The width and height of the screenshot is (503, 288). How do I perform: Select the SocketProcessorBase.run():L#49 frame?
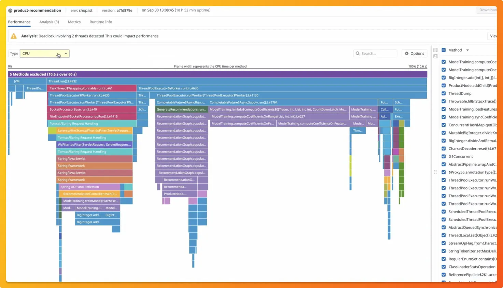point(92,110)
